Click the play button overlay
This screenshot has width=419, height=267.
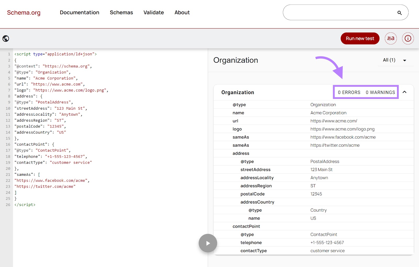[x=208, y=243]
